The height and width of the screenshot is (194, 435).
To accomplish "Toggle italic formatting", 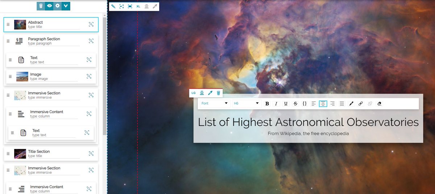I will point(276,104).
